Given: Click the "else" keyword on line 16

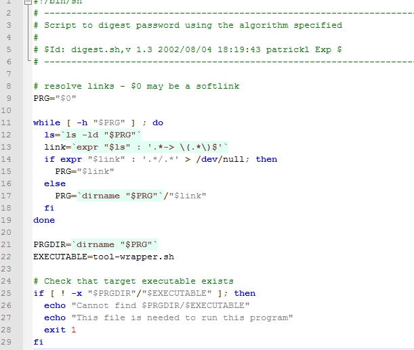Looking at the screenshot, I should [x=55, y=183].
